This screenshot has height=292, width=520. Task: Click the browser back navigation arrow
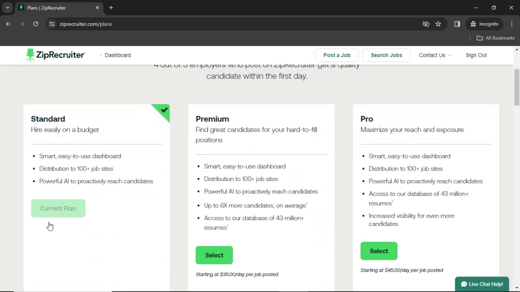(8, 24)
